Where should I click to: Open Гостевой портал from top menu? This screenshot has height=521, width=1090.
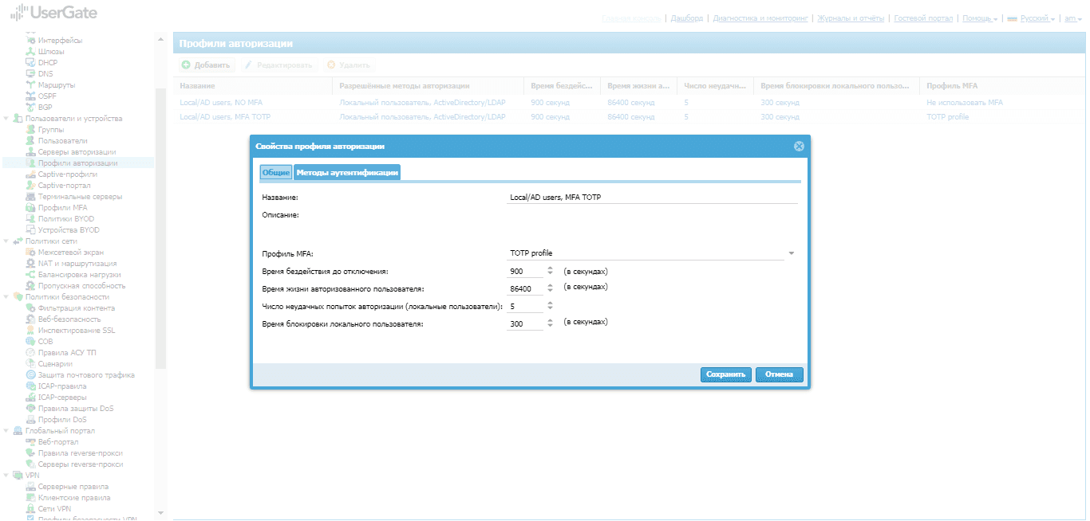click(x=923, y=18)
